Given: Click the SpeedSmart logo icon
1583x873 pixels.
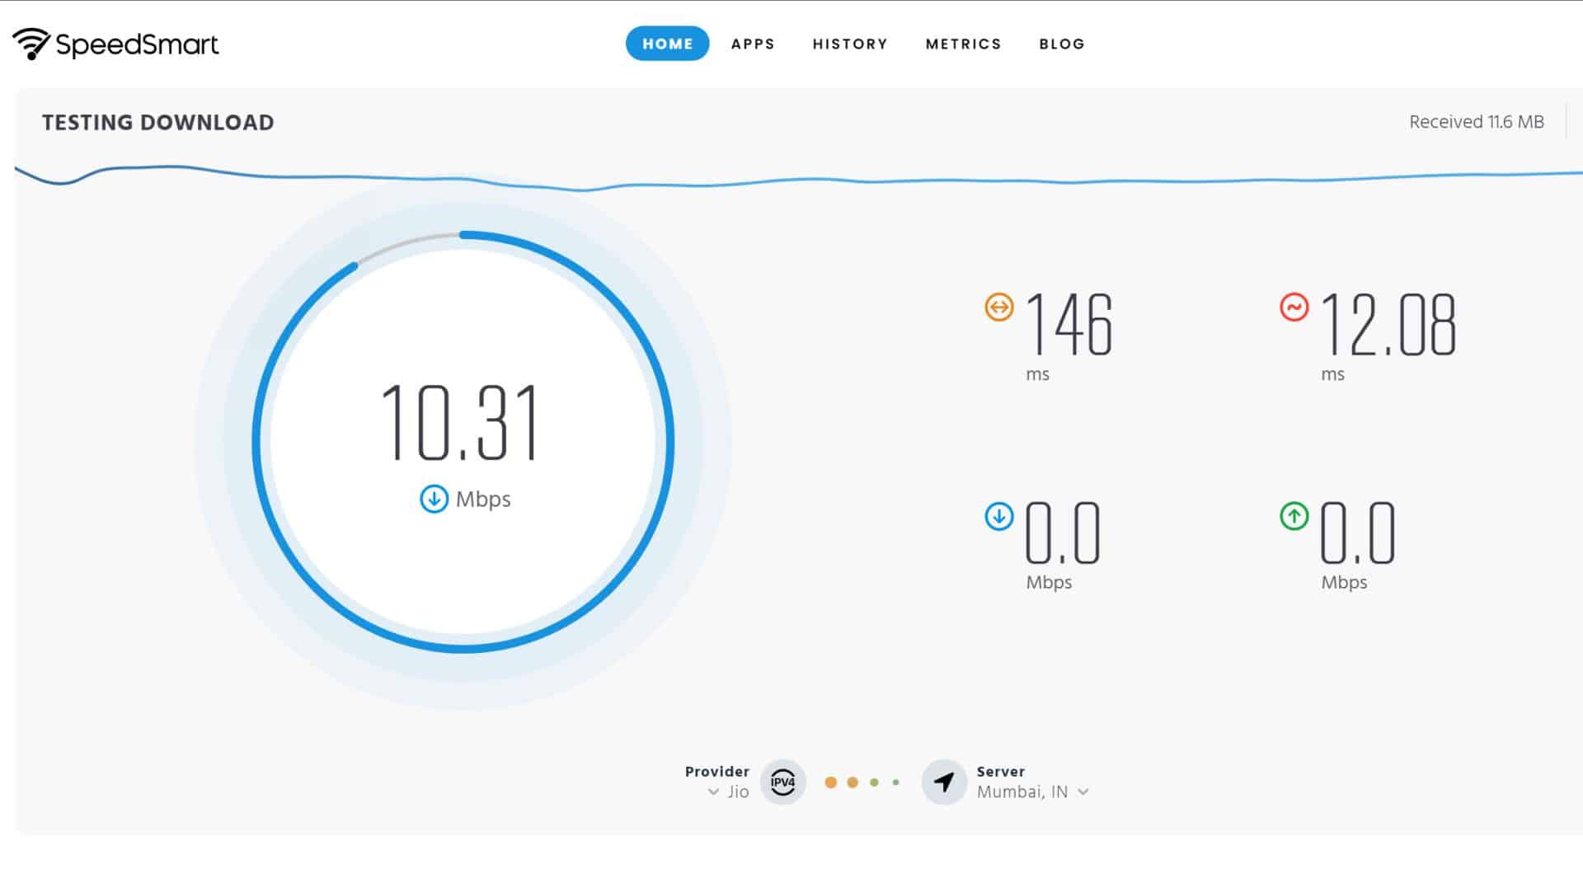Looking at the screenshot, I should [x=31, y=44].
